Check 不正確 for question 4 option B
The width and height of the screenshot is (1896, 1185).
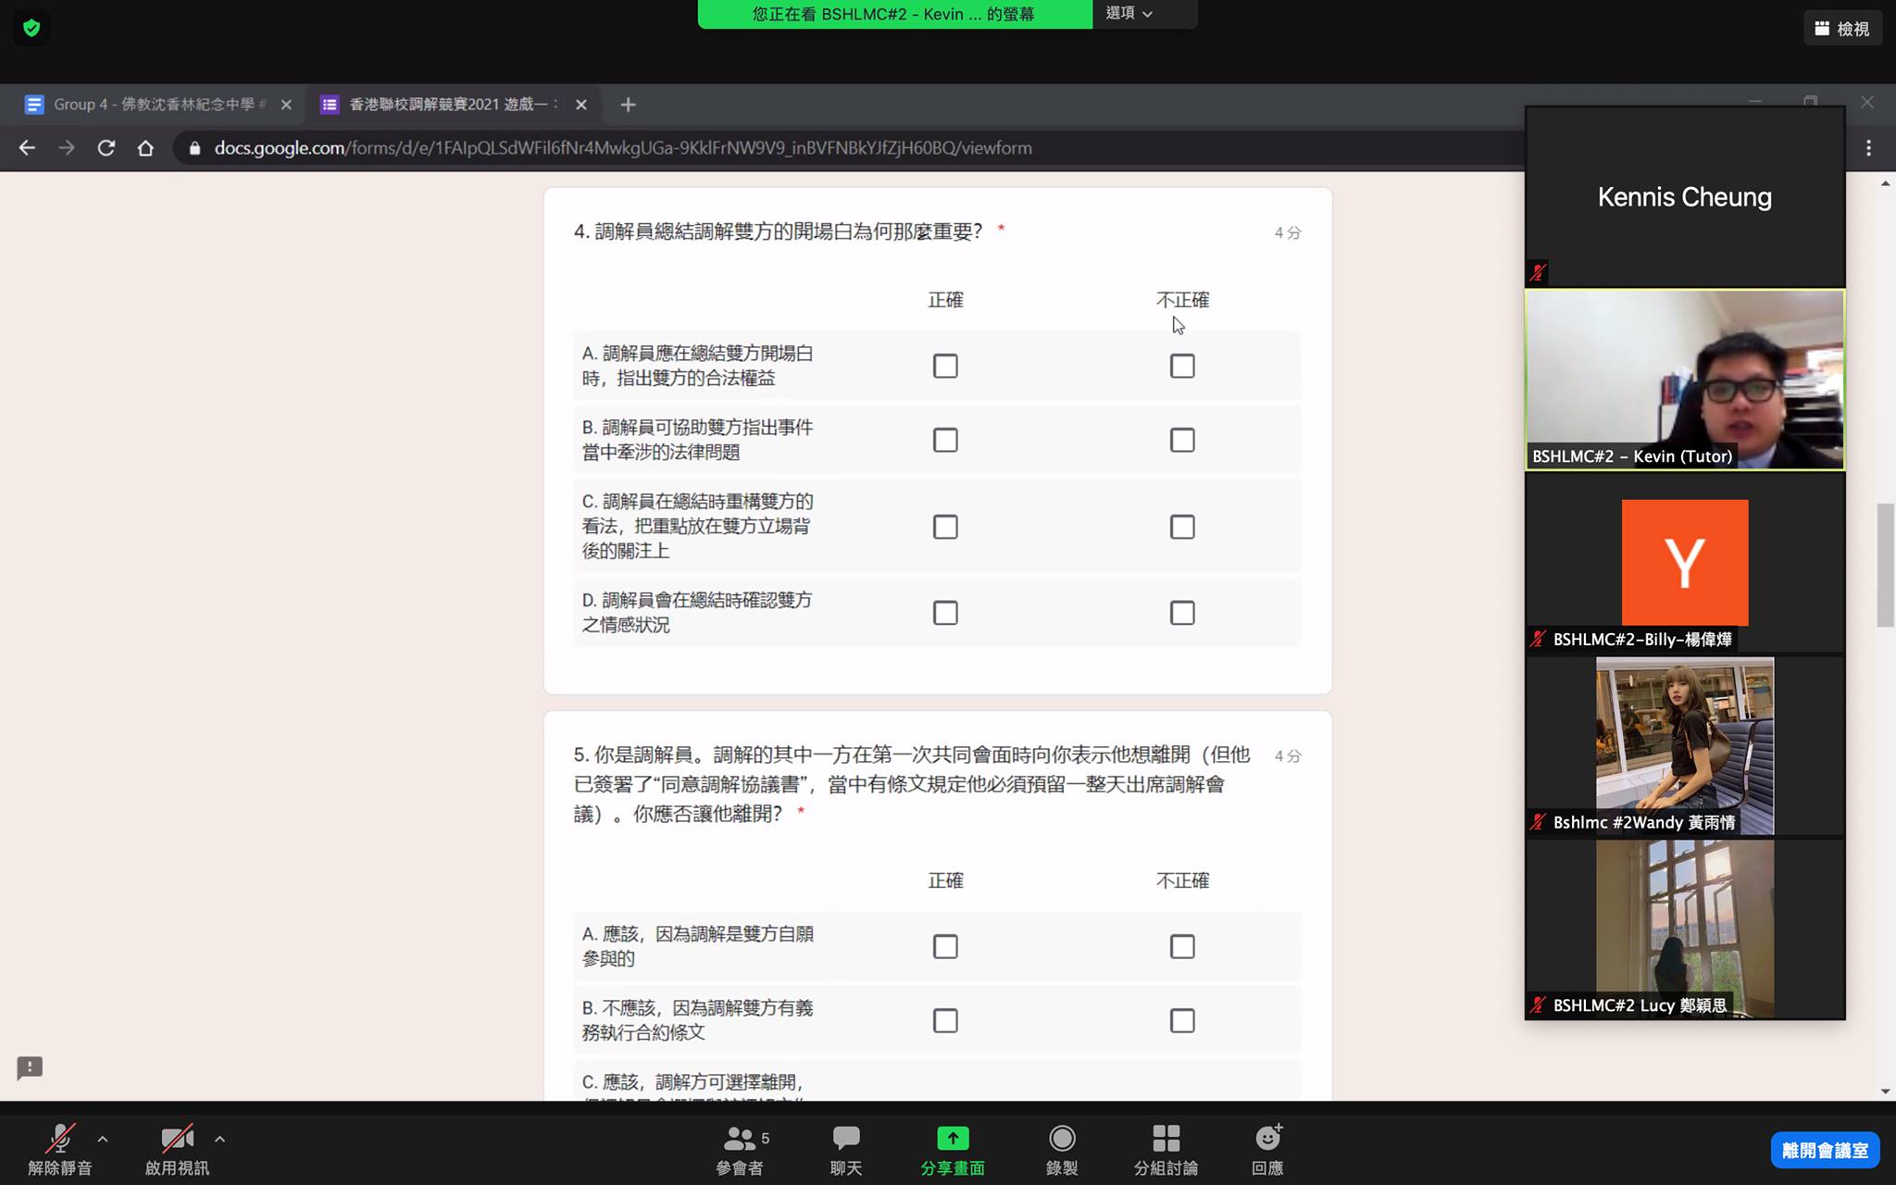[x=1182, y=440]
